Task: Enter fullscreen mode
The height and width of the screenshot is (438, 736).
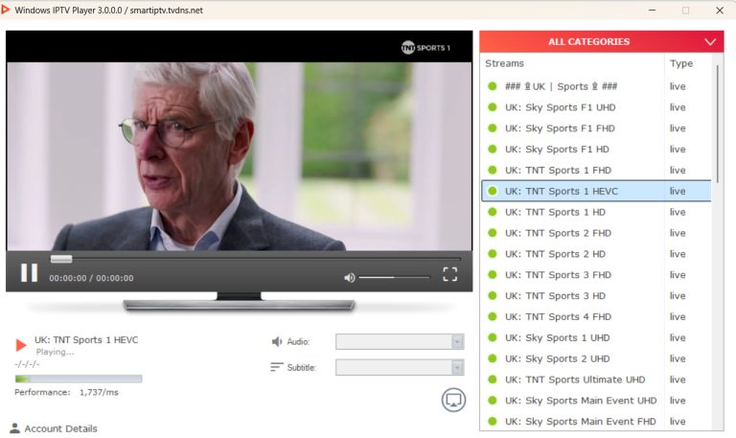Action: coord(449,274)
